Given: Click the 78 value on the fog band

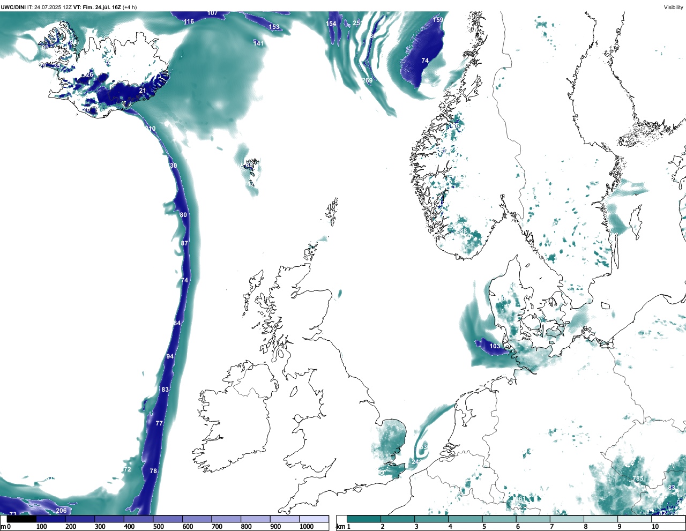Looking at the screenshot, I should click(x=153, y=471).
